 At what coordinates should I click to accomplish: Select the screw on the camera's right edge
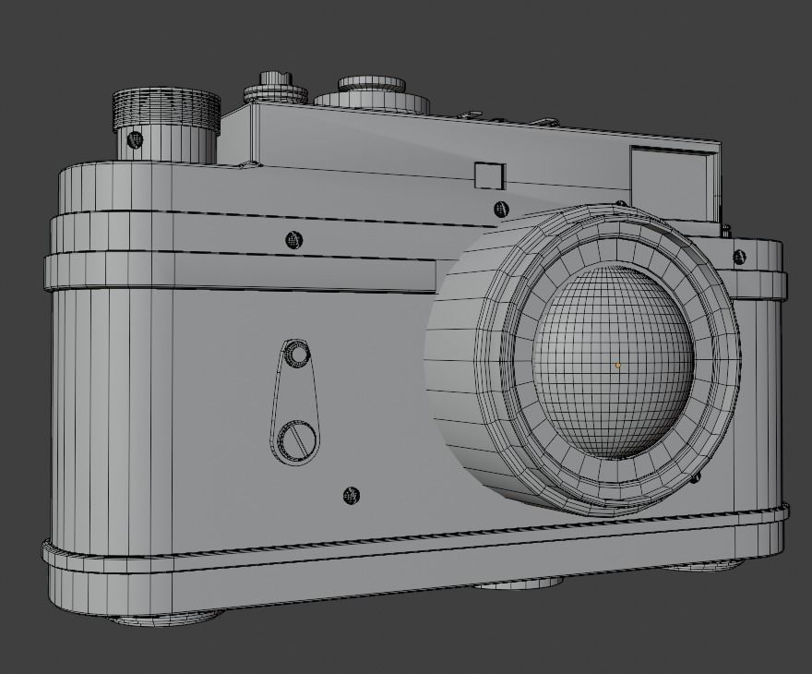739,257
